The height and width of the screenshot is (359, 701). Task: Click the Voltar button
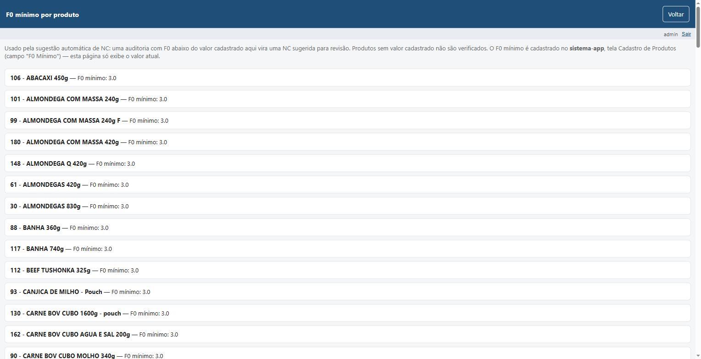coord(676,14)
